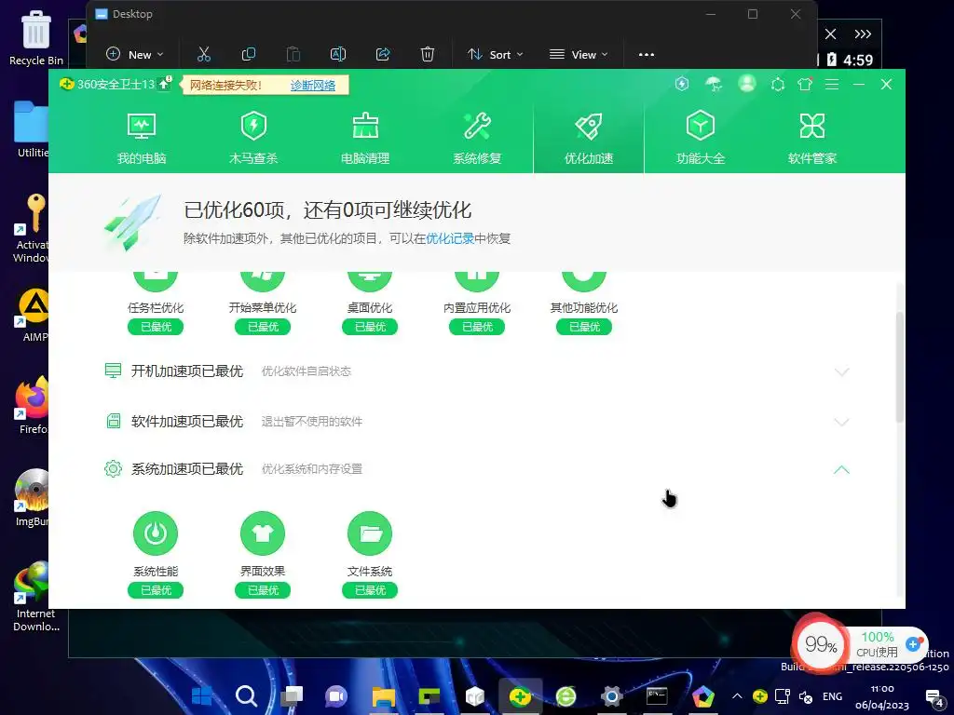This screenshot has height=715, width=954.
Task: Click Share icon in Desktop window
Action: pos(383,54)
